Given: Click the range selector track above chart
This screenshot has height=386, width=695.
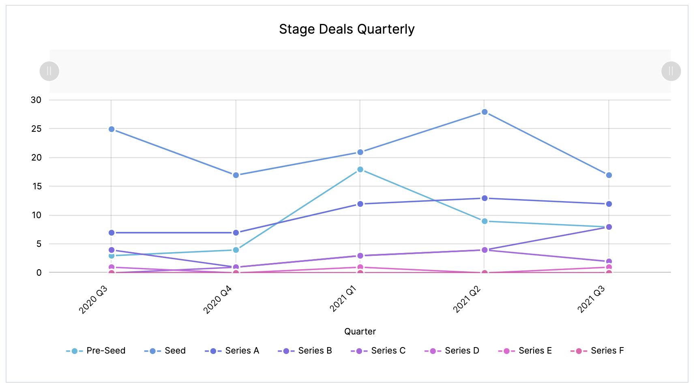Looking at the screenshot, I should point(360,71).
